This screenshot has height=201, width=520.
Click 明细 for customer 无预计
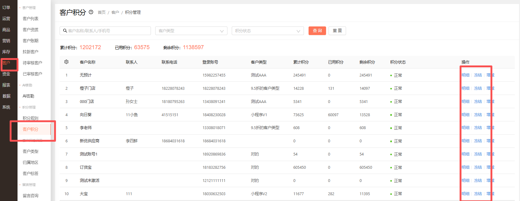465,75
